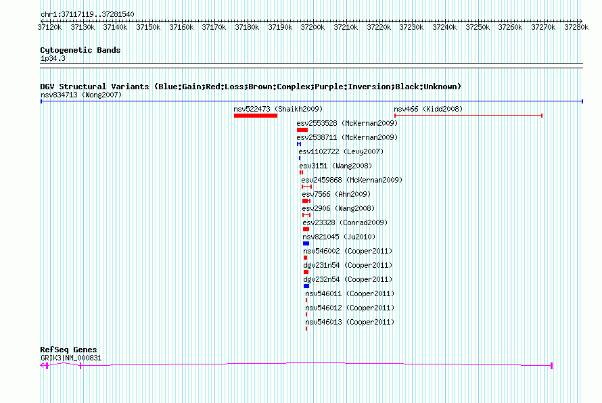Click the esv7566 (Ahn2009) glyph
This screenshot has height=403, width=602.
pyautogui.click(x=306, y=201)
